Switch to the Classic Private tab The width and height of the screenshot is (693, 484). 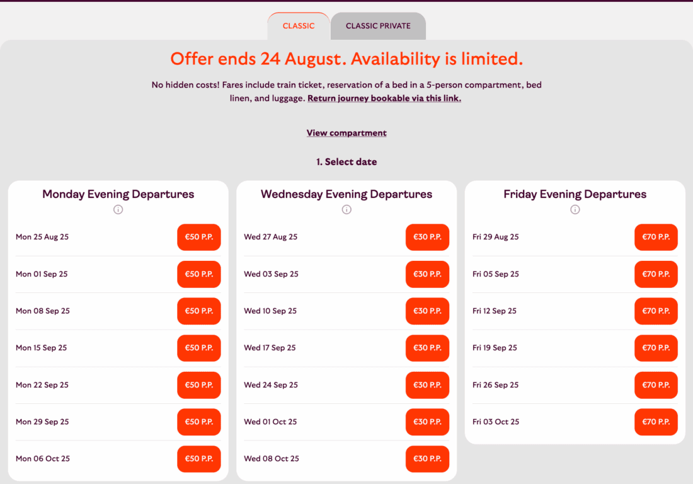[x=378, y=26]
